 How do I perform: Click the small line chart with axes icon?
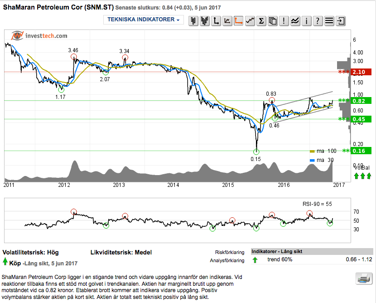(x=227, y=21)
